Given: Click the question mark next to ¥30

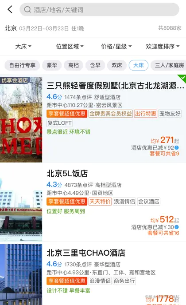Looking at the screenshot, I should (x=177, y=227).
